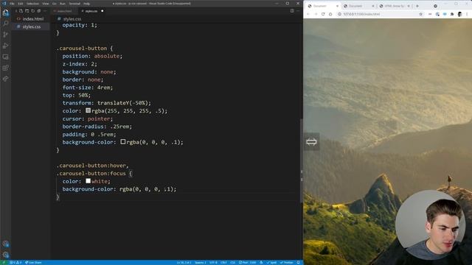
Task: Click the browser back button
Action: click(308, 14)
